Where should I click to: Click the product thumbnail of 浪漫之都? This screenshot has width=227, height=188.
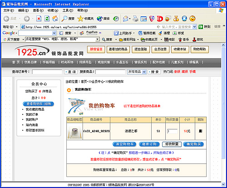point(74,131)
